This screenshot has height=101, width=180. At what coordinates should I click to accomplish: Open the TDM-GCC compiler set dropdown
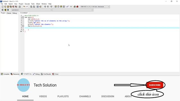pyautogui.click(x=95, y=7)
